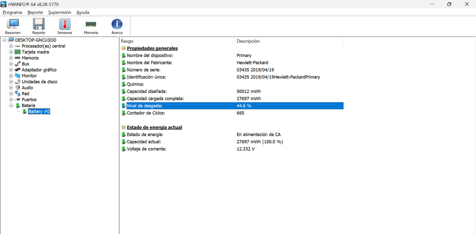Open the Supervisión menu

click(60, 12)
